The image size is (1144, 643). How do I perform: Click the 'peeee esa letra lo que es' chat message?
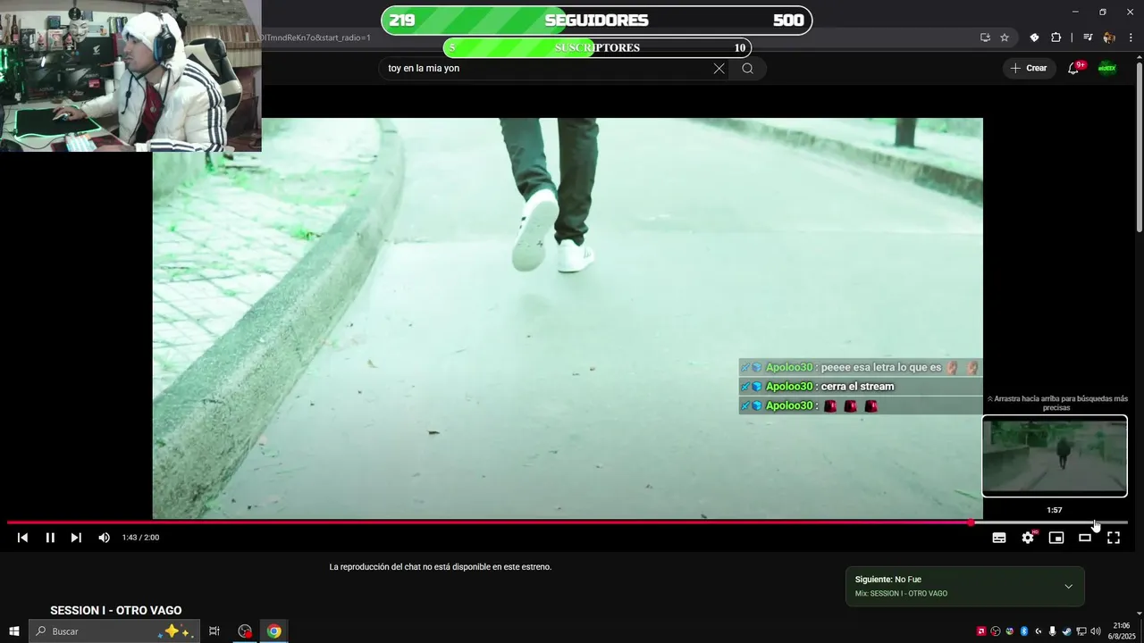[x=861, y=367]
